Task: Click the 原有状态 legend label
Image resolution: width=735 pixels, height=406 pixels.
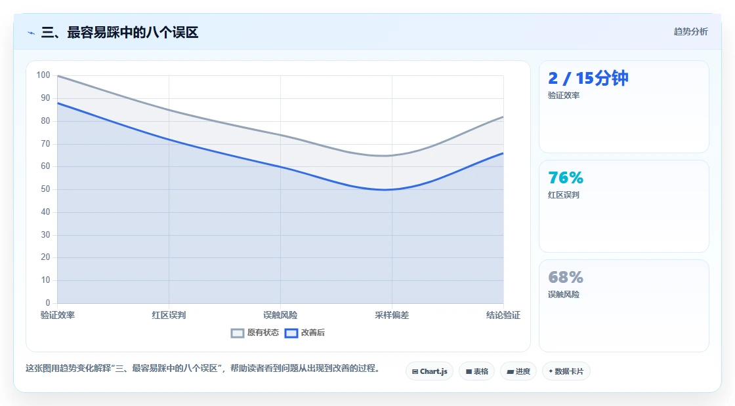Action: (263, 333)
